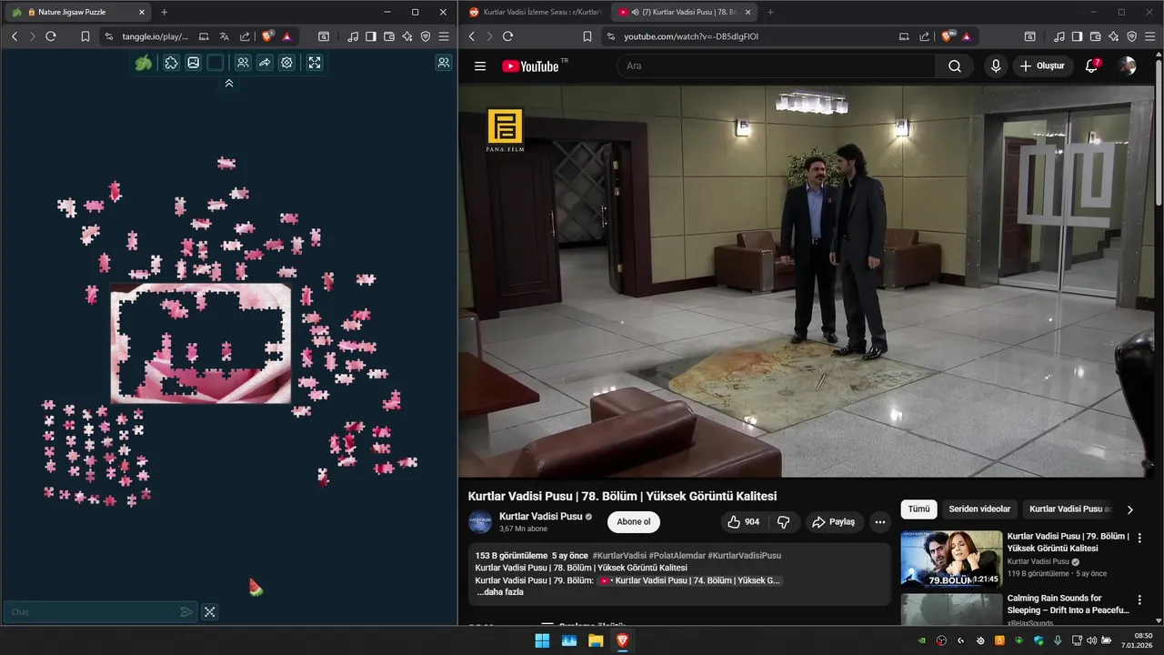Open the linked 74. Bölüm video chip
Viewport: 1164px width, 655px height.
pos(689,580)
